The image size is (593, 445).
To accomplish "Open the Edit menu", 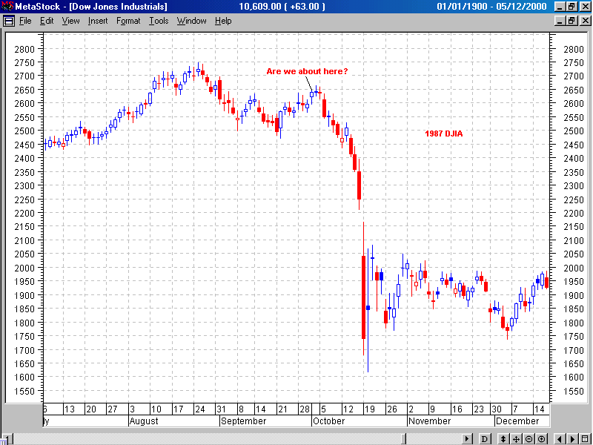I will point(47,21).
